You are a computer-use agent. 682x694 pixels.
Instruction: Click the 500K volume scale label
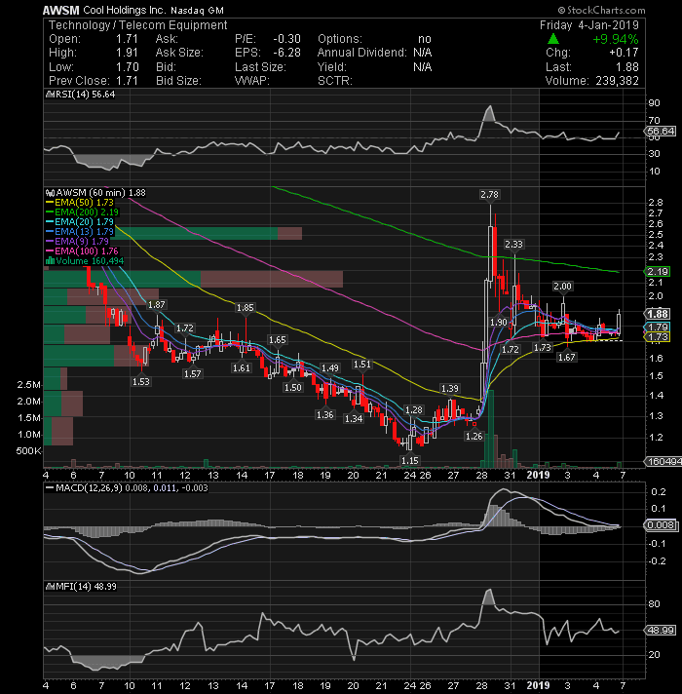point(29,451)
